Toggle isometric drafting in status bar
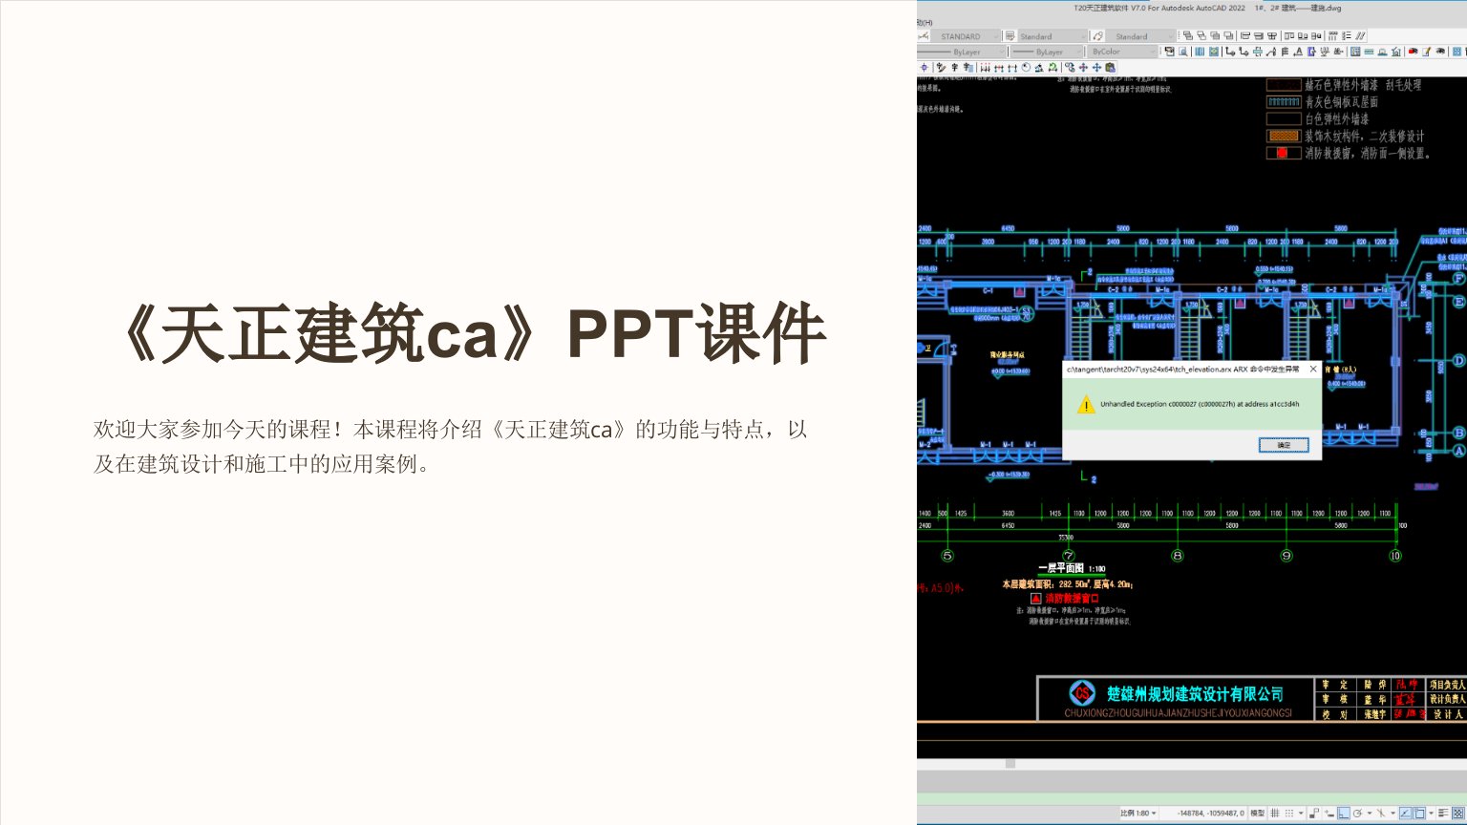The height and width of the screenshot is (825, 1467). tap(1380, 814)
